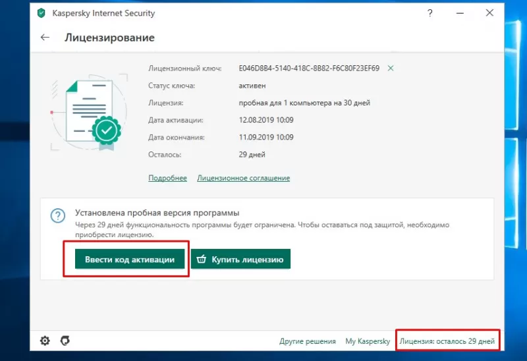Close the Kaspersky Internet Security window

tap(489, 13)
